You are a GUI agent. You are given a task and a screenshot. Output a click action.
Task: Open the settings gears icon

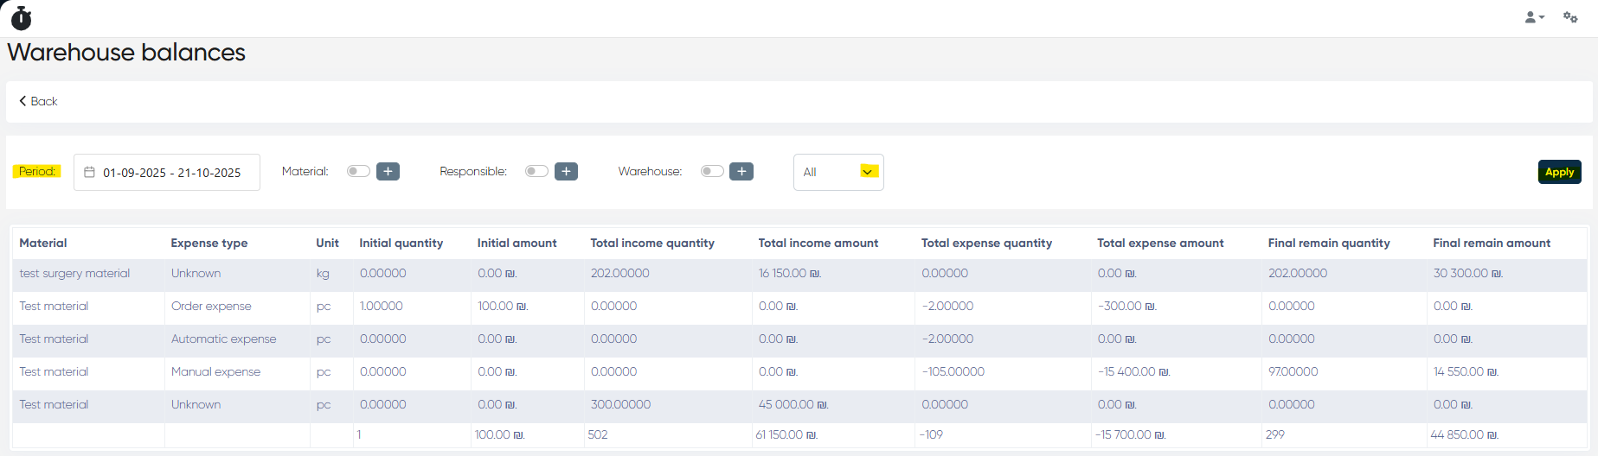click(1570, 17)
